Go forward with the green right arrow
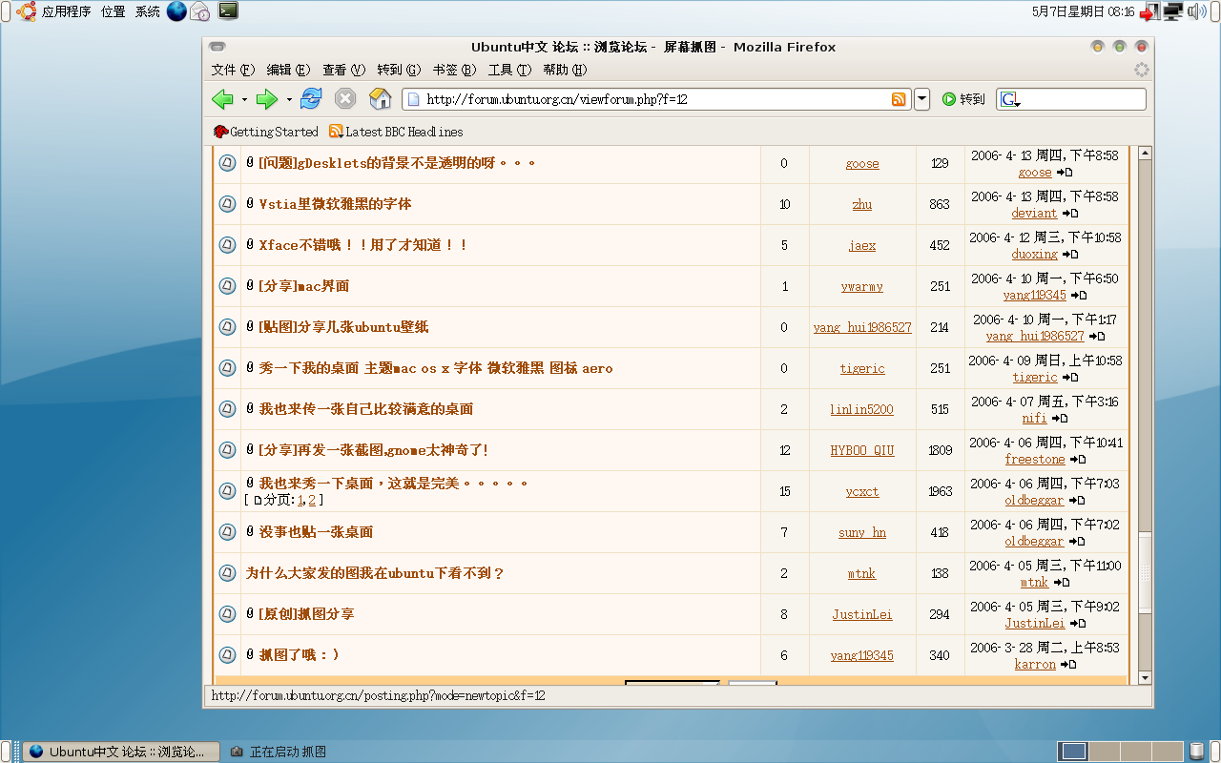 267,99
